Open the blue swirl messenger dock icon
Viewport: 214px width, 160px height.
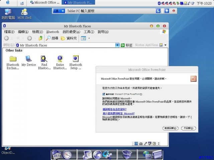[107, 155]
